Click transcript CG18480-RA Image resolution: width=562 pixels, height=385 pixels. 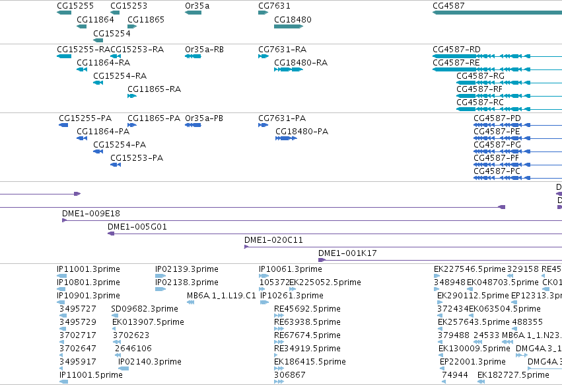[289, 69]
